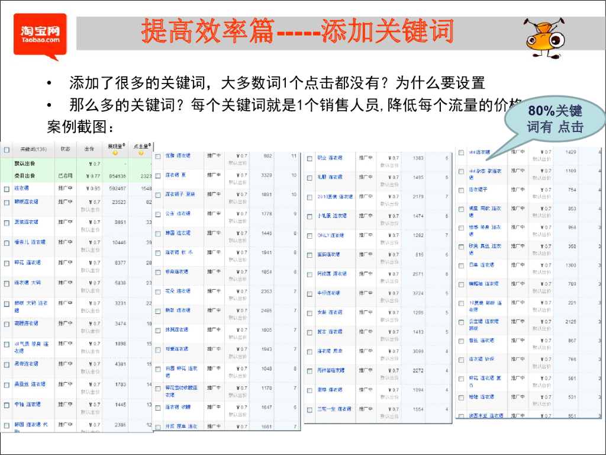Click help icon under 展现量 header
606x455 pixels.
(115, 153)
